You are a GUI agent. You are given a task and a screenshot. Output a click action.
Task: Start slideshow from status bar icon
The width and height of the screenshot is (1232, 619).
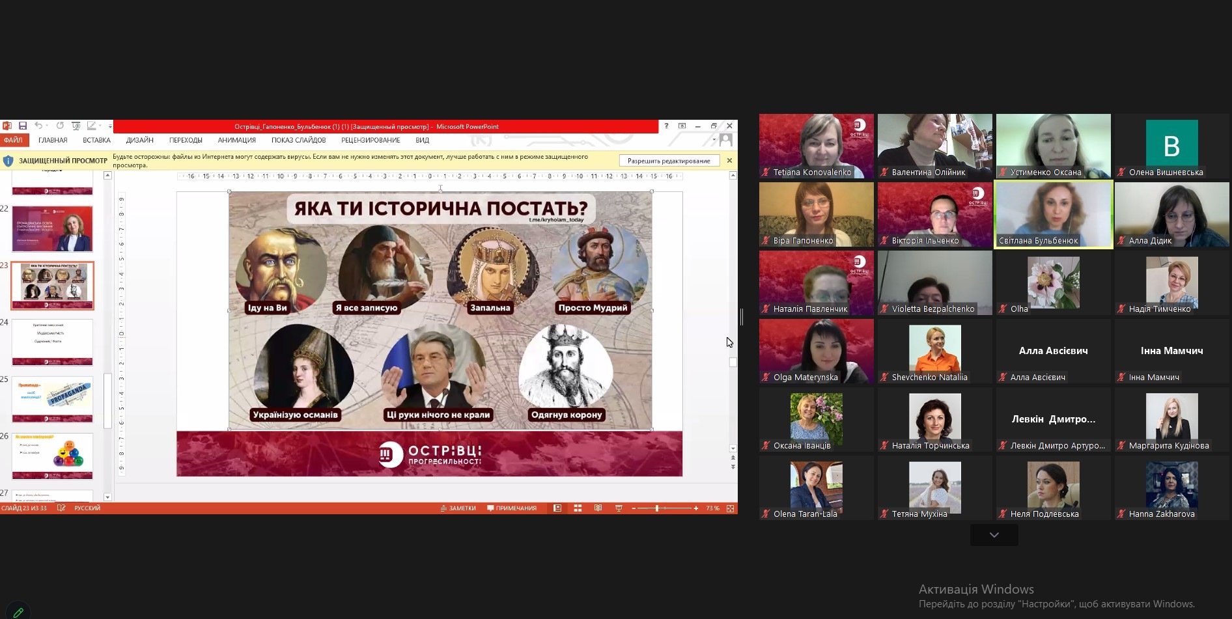(x=619, y=508)
